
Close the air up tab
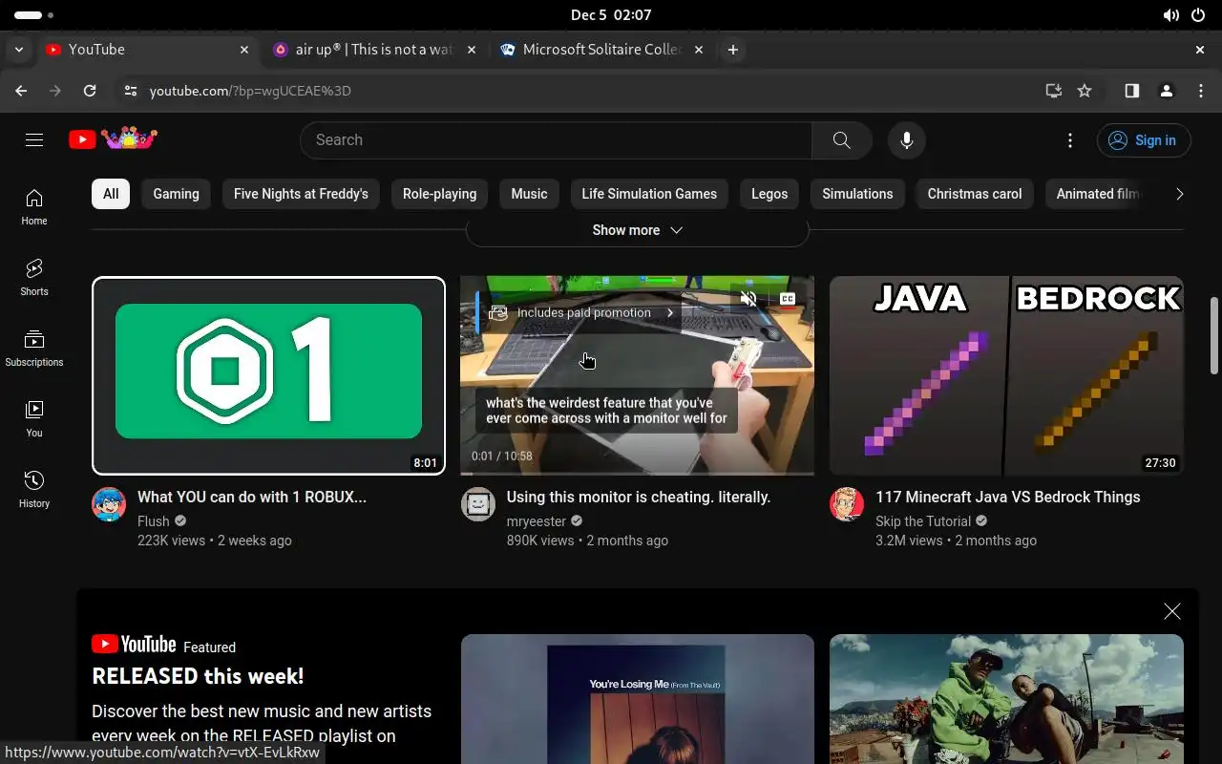472,50
